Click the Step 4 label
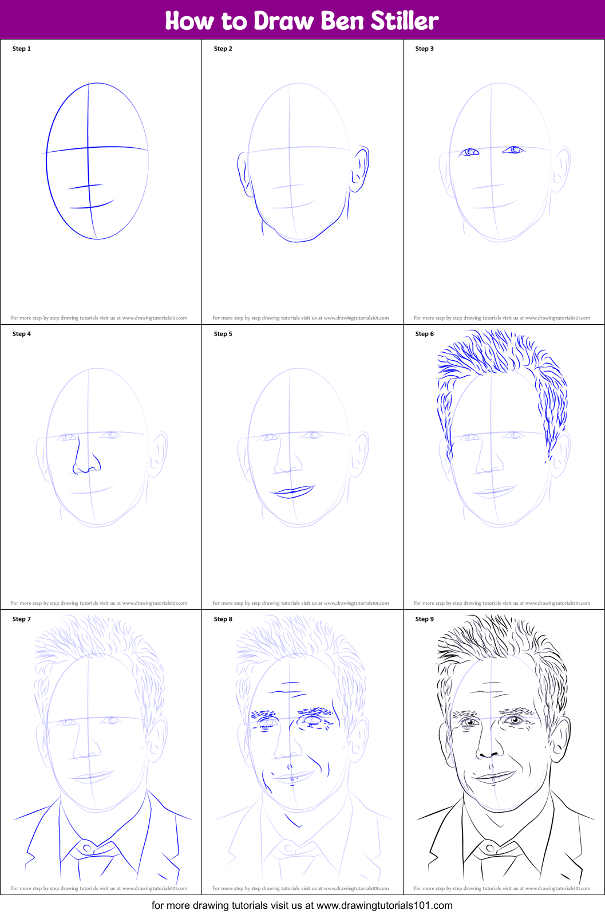Viewport: 605px width, 914px height. pyautogui.click(x=22, y=334)
